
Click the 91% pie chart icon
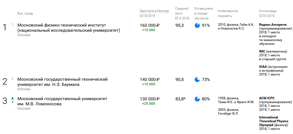click(197, 25)
